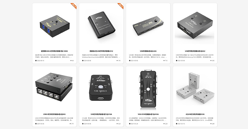
Task: Open title link VGA KVM切换器4进1出41UA
Action: [x=148, y=114]
